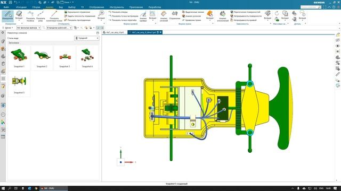This screenshot has width=341, height=191.
Task: Switch to the Исходная ribbon tab
Action: click(21, 7)
